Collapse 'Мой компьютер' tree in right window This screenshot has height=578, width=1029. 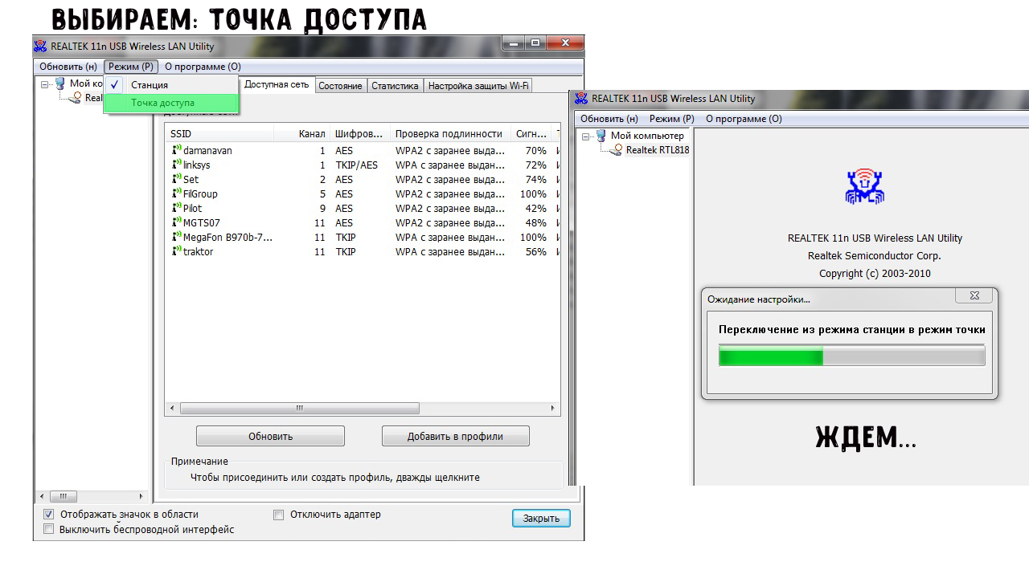(587, 136)
